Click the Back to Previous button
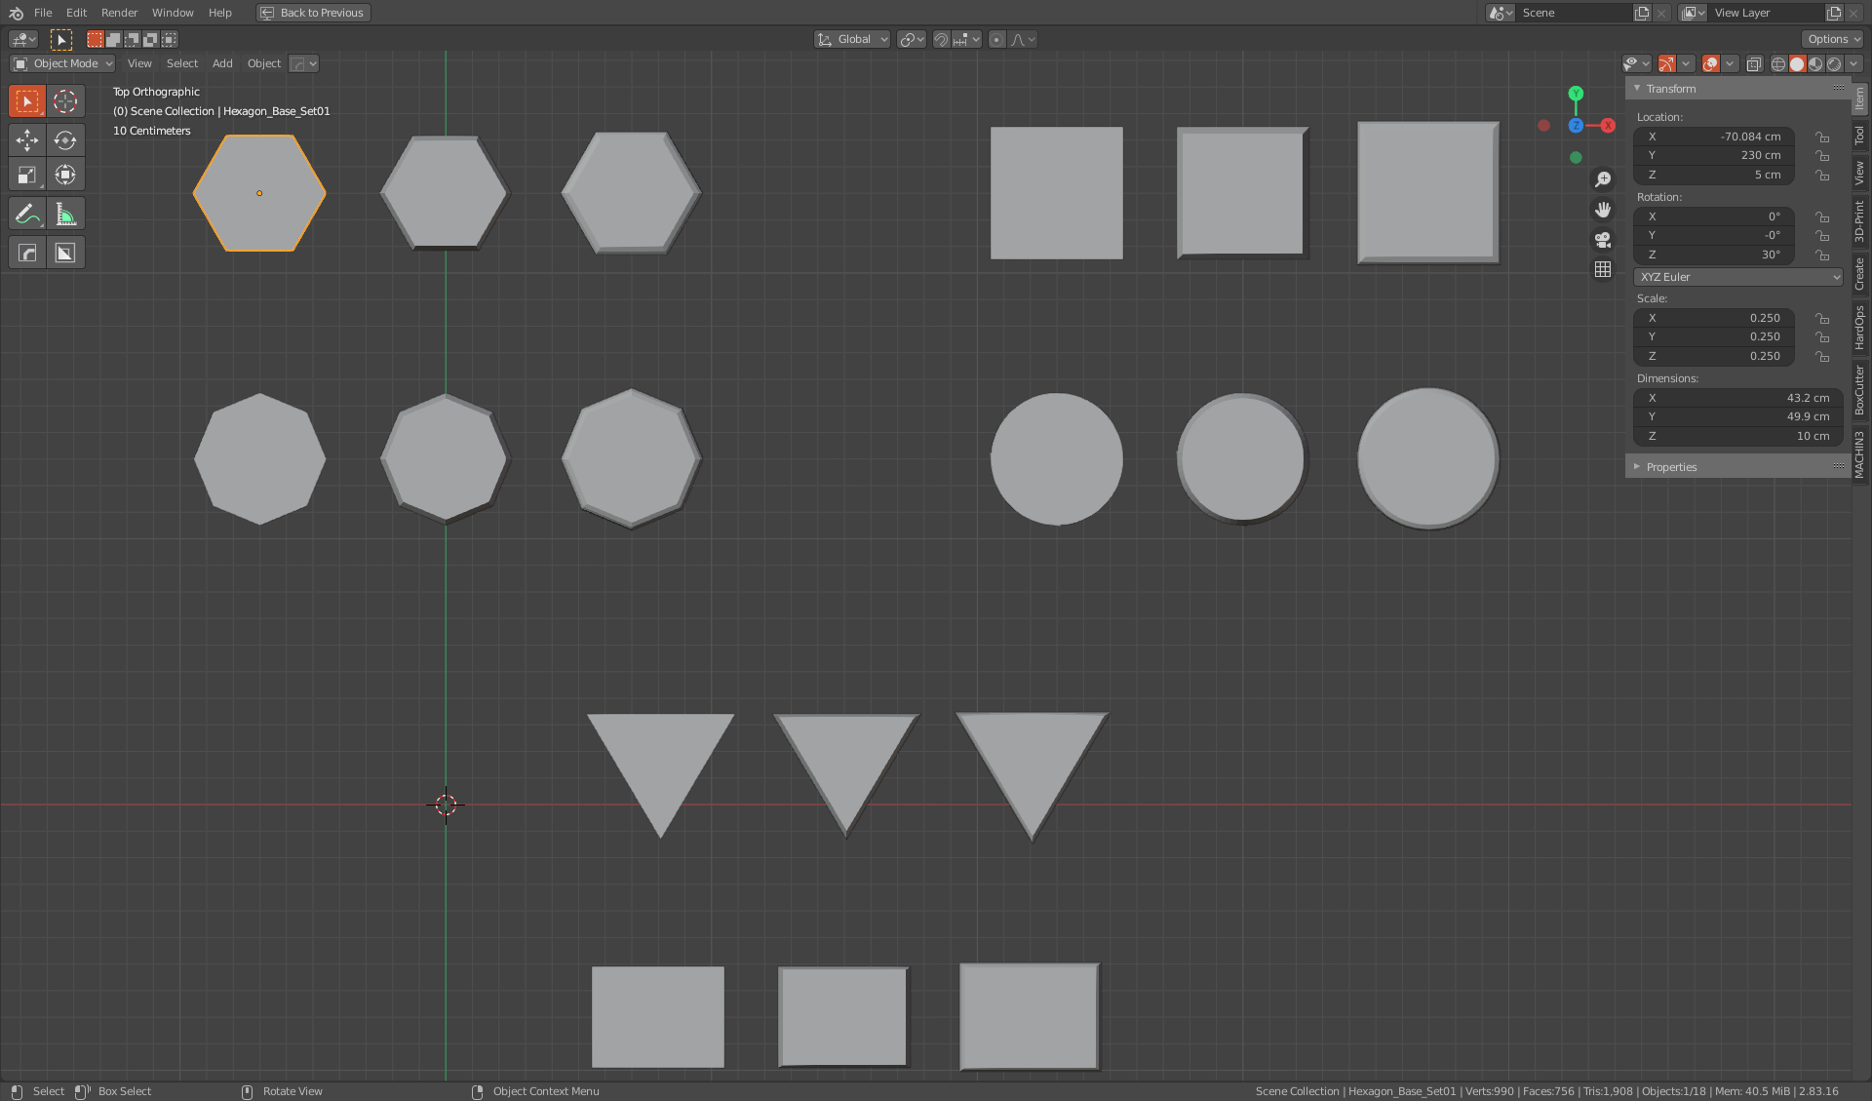1872x1101 pixels. (312, 13)
